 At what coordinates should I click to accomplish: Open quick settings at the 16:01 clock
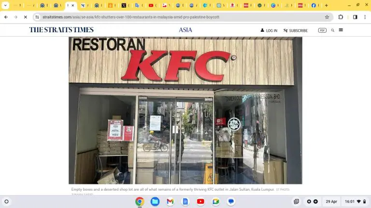356,201
